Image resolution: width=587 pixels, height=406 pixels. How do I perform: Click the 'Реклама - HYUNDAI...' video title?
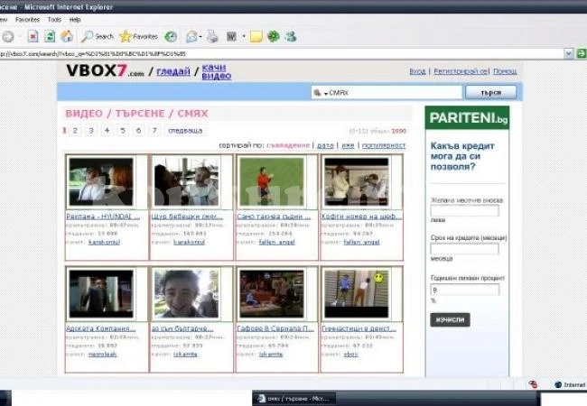[103, 217]
